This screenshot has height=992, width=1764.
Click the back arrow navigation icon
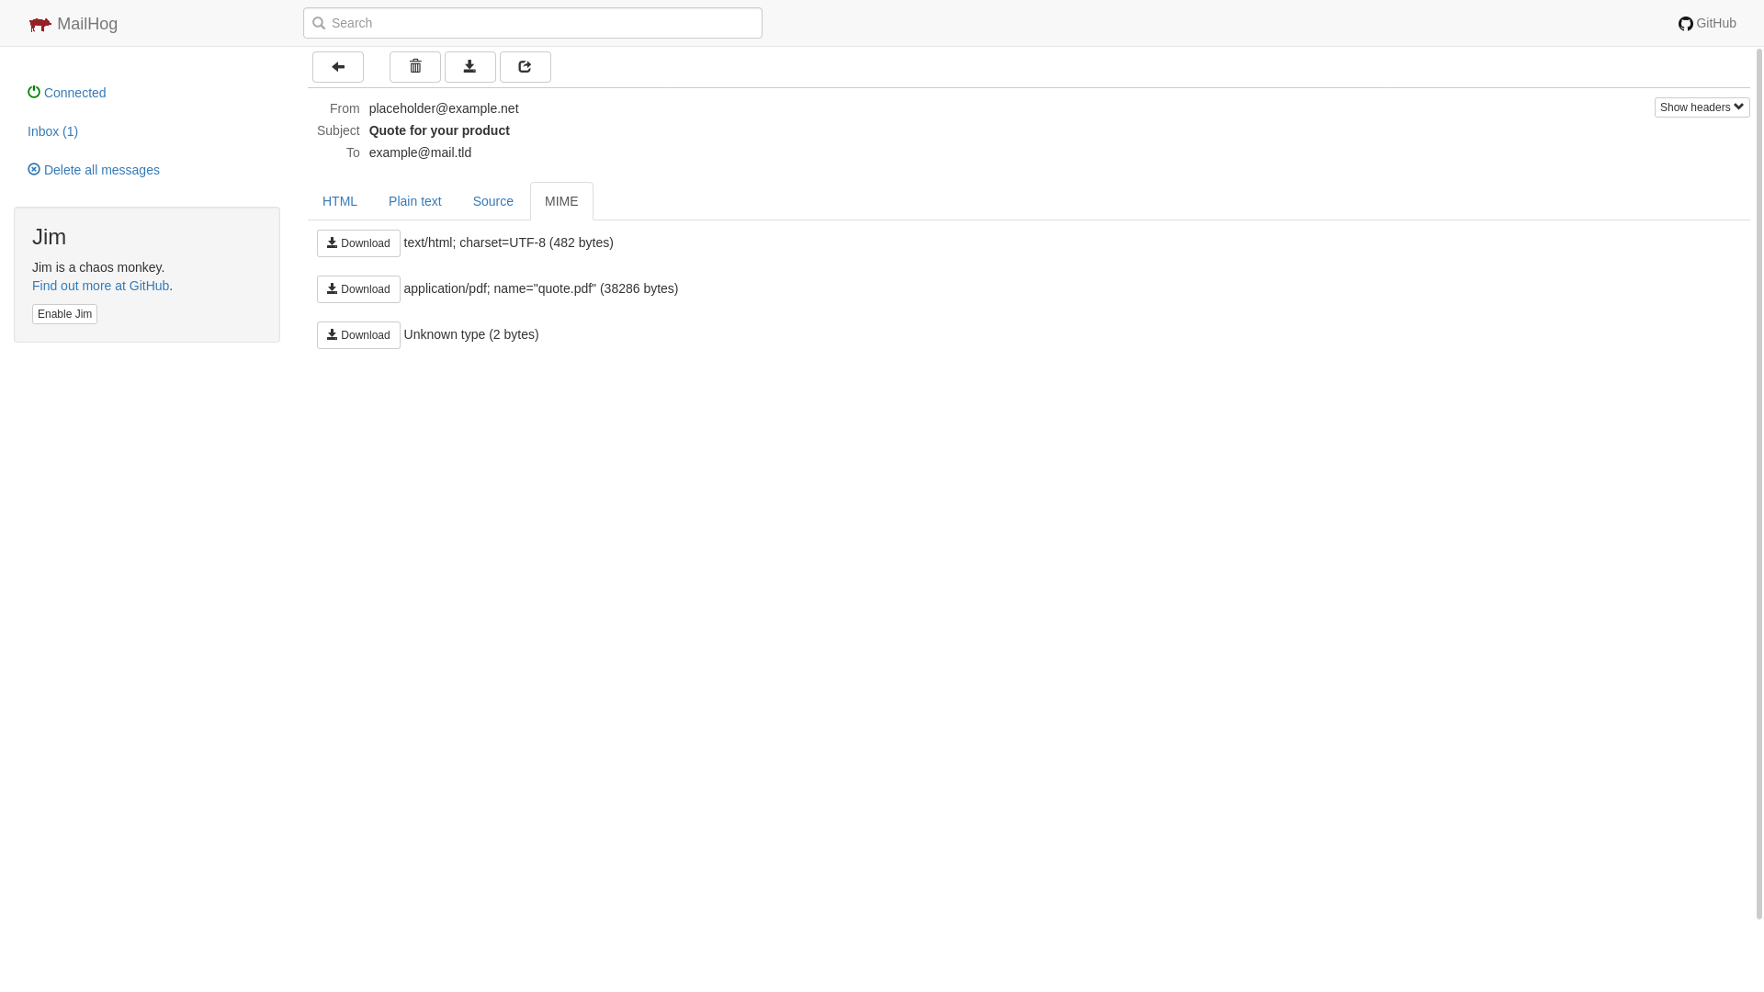[x=338, y=67]
